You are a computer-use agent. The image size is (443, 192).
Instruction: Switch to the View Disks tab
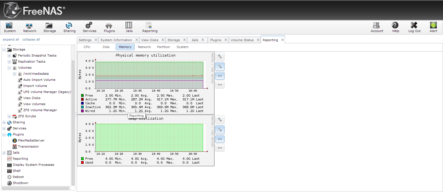150,40
